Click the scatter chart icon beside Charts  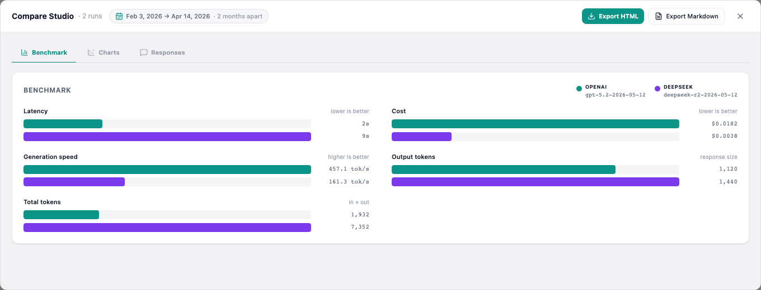pyautogui.click(x=91, y=52)
